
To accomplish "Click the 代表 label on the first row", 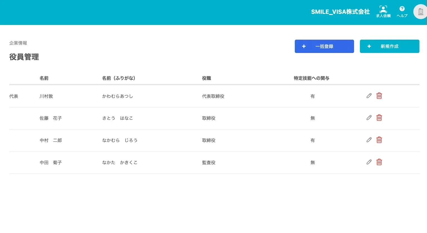I will coord(14,96).
